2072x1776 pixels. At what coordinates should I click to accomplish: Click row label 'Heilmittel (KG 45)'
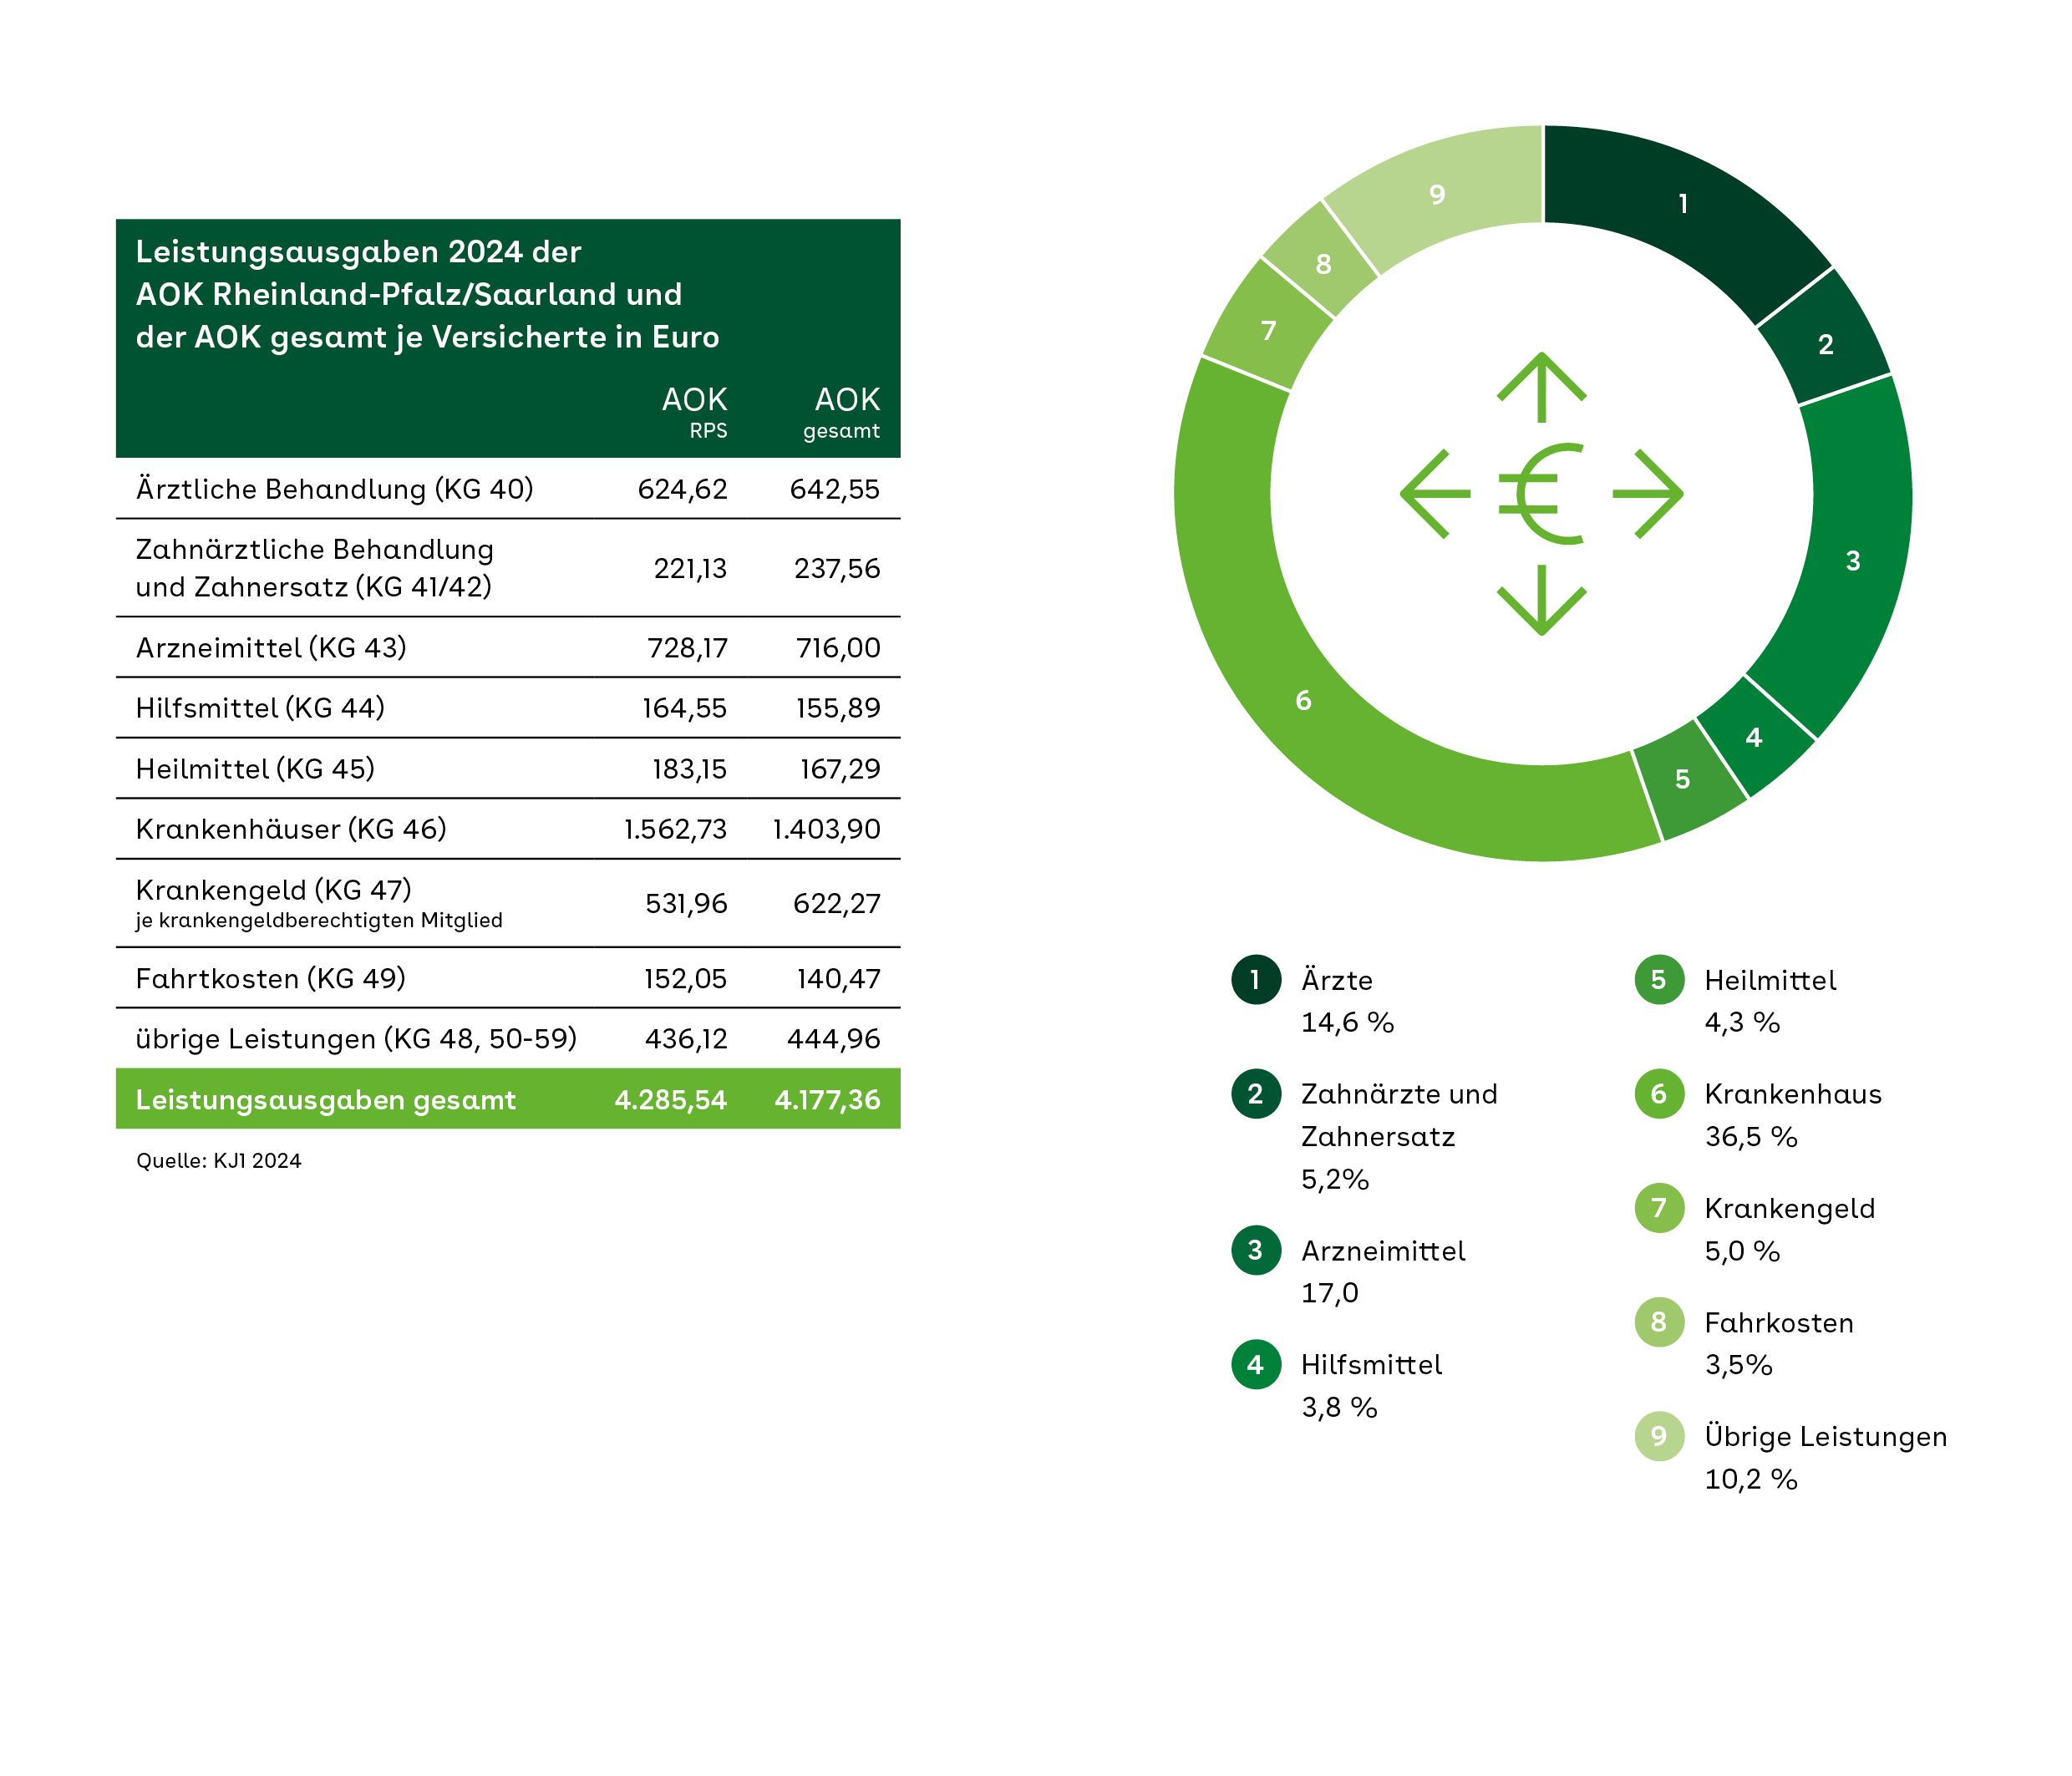(255, 769)
